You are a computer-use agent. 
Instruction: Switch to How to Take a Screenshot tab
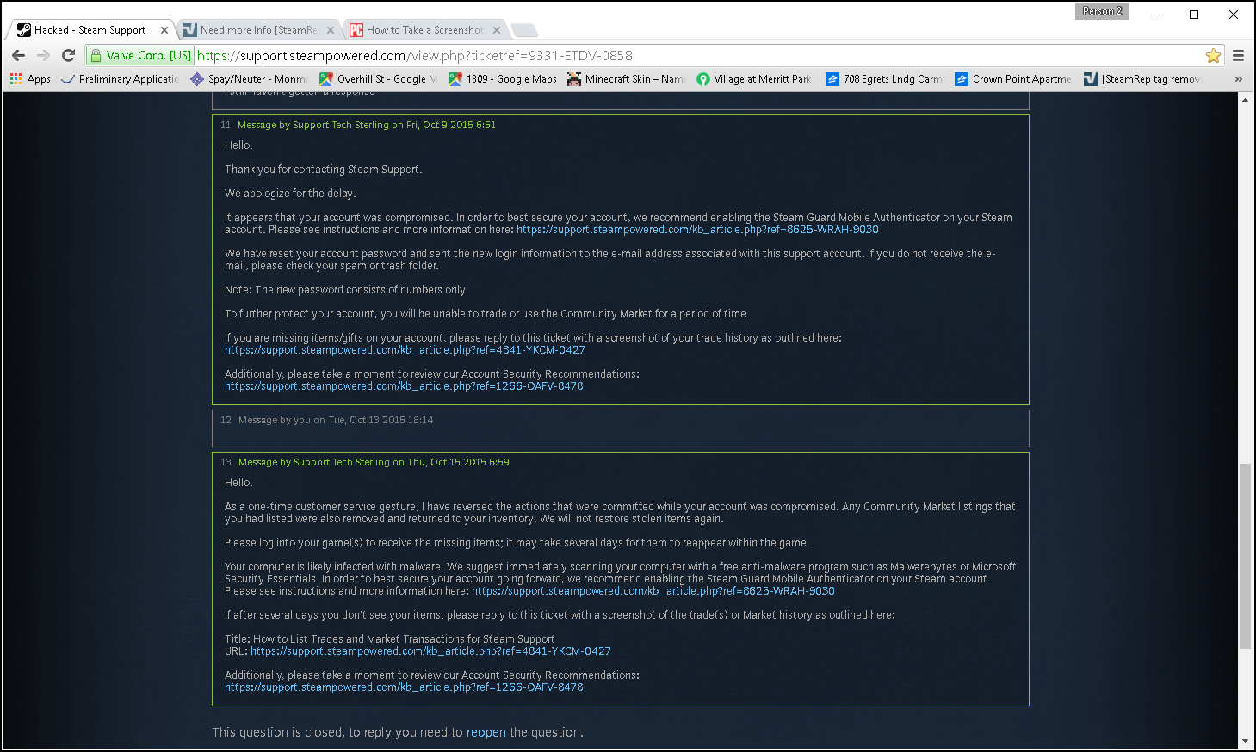[x=424, y=30]
